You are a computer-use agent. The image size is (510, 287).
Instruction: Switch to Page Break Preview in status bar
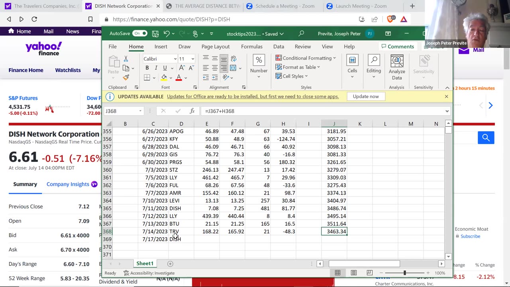[369, 273]
